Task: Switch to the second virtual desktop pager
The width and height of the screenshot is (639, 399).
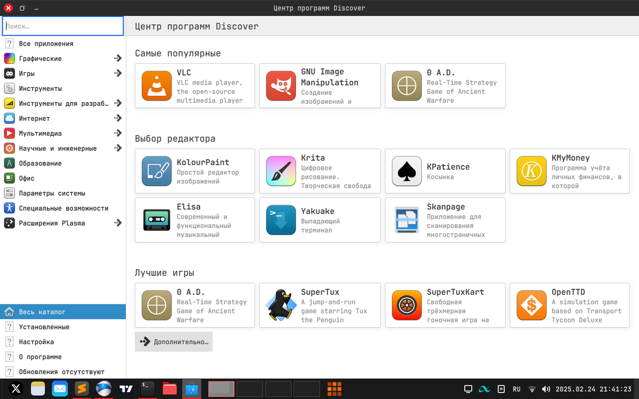Action: pos(250,389)
